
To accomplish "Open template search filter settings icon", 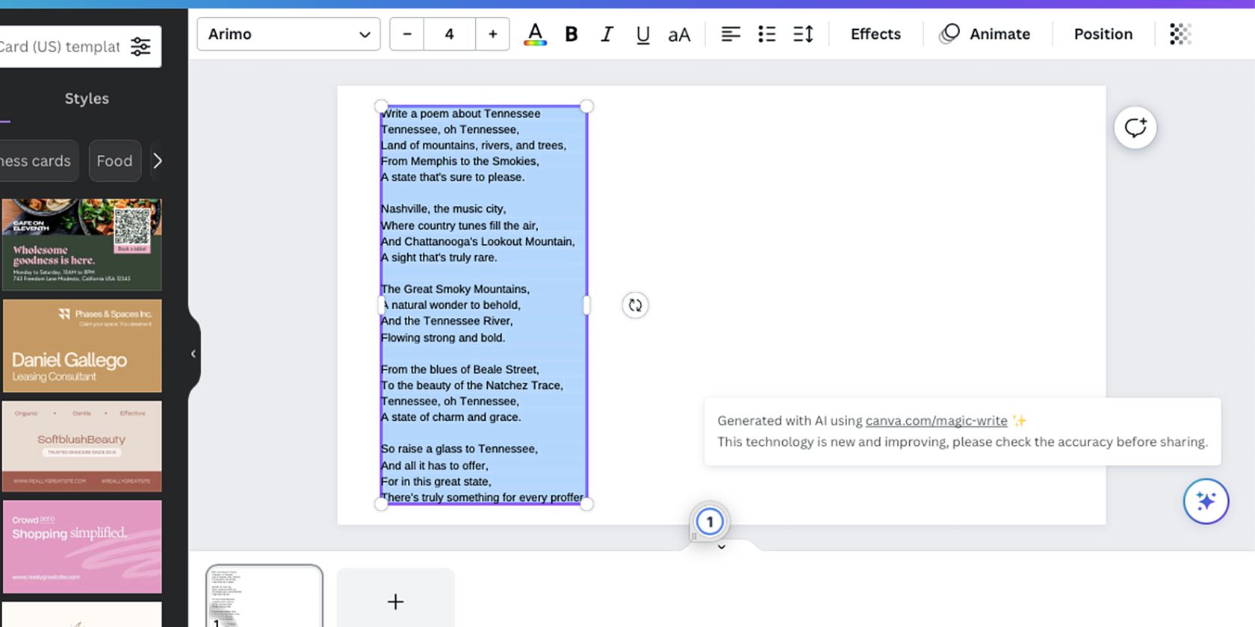I will (140, 47).
